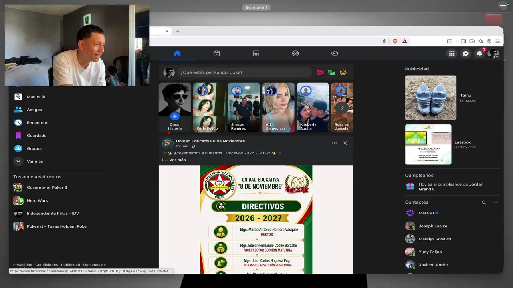The height and width of the screenshot is (288, 513).
Task: Open Messenger chats
Action: [466, 53]
